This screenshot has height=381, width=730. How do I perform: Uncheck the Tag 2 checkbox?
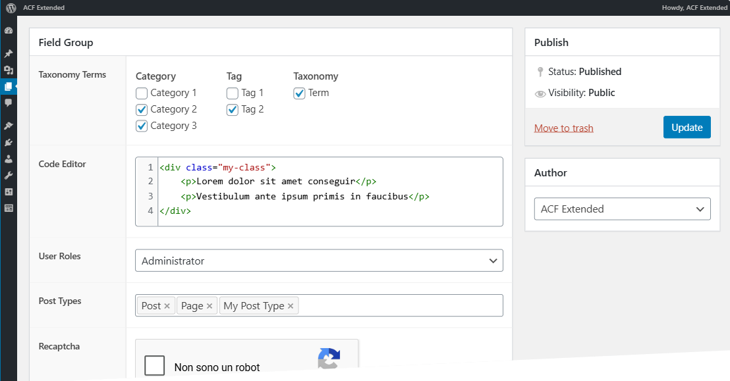coord(233,109)
